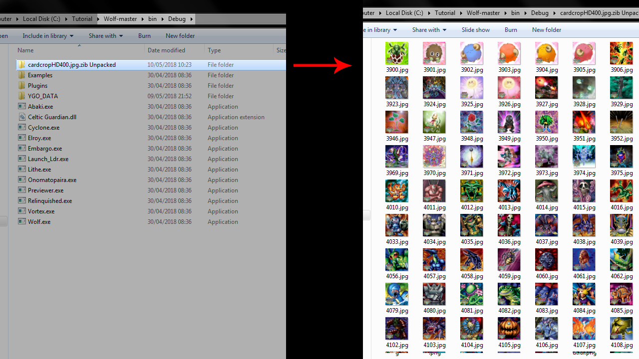The image size is (639, 359).
Task: Select the 3951.jpg image thumbnail
Action: (584, 122)
